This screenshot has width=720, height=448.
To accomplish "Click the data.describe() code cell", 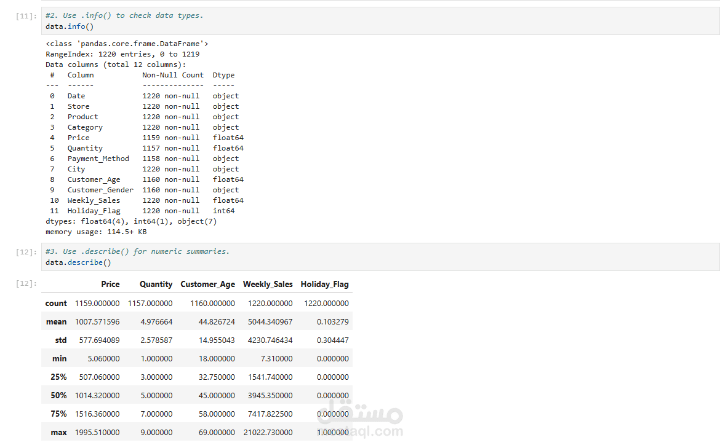I will (382, 257).
